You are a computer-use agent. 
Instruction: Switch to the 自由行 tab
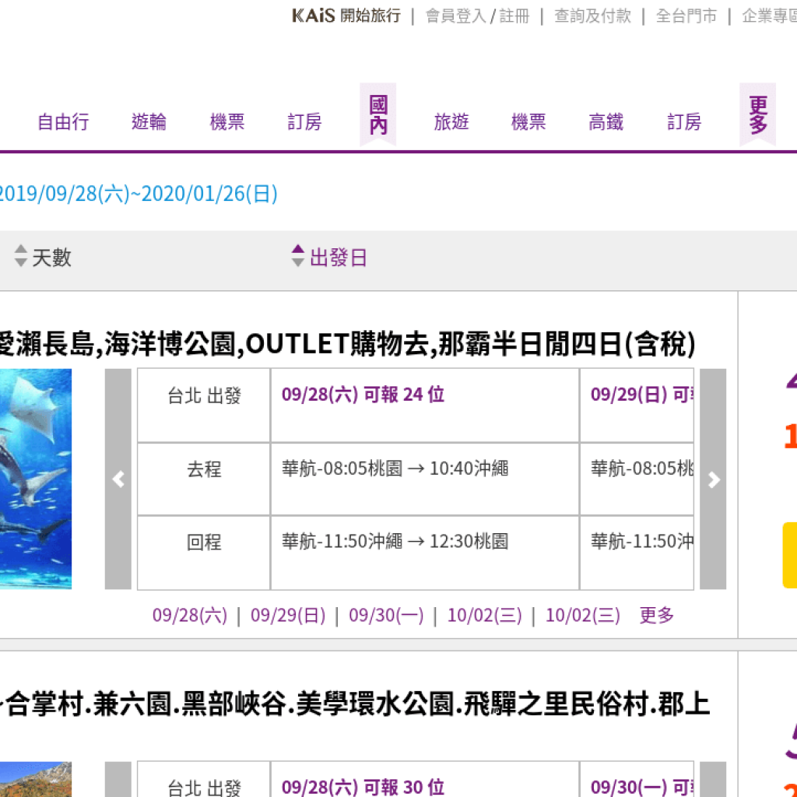pos(62,122)
